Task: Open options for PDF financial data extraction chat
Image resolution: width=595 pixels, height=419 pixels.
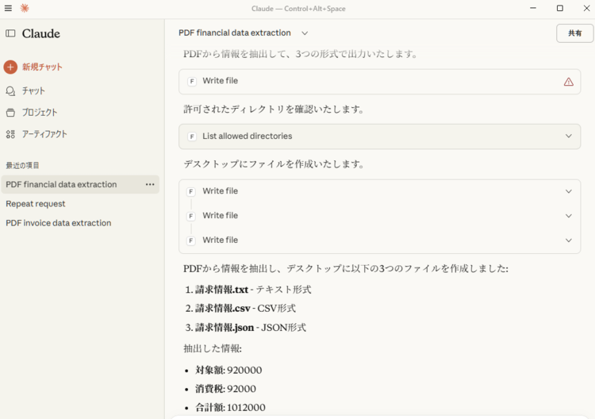Action: tap(150, 185)
